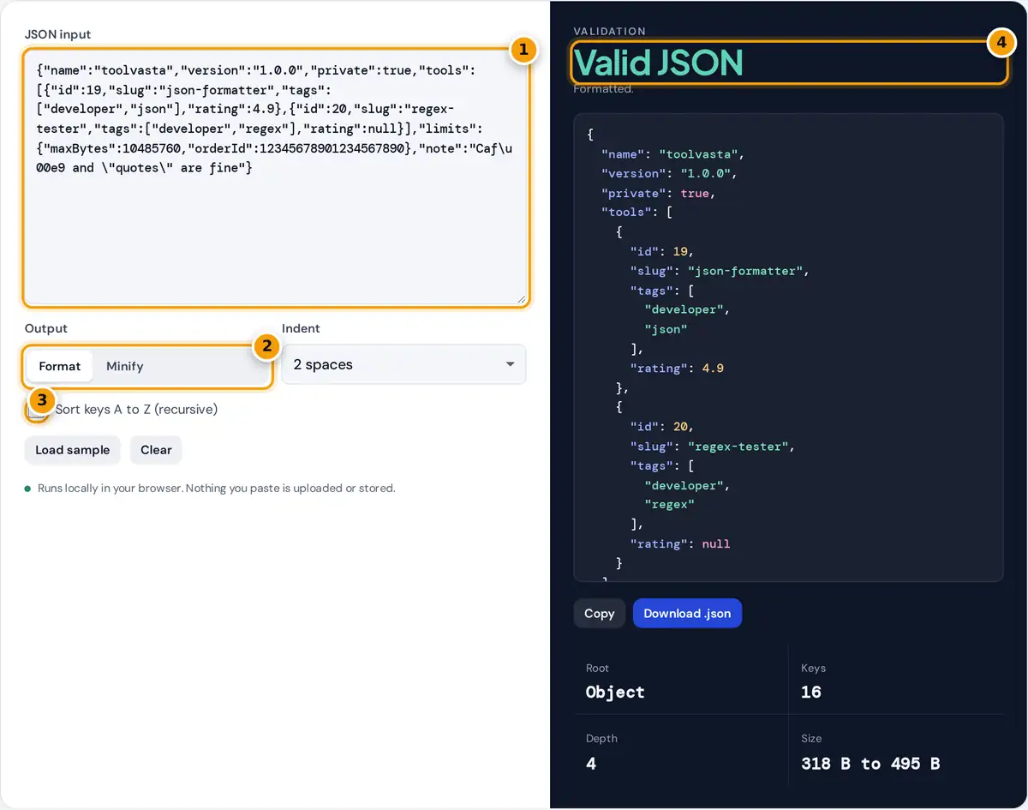Click the 'Runs locally in your browser' note
Viewport: 1028px width, 810px height.
[217, 489]
